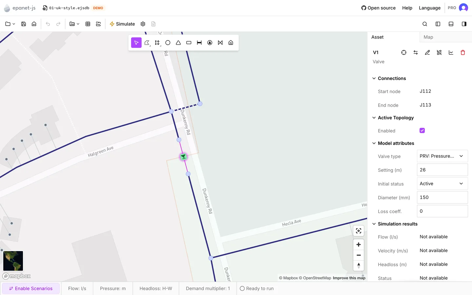Click the save-as cloud link icon
The width and height of the screenshot is (472, 295).
(34, 24)
